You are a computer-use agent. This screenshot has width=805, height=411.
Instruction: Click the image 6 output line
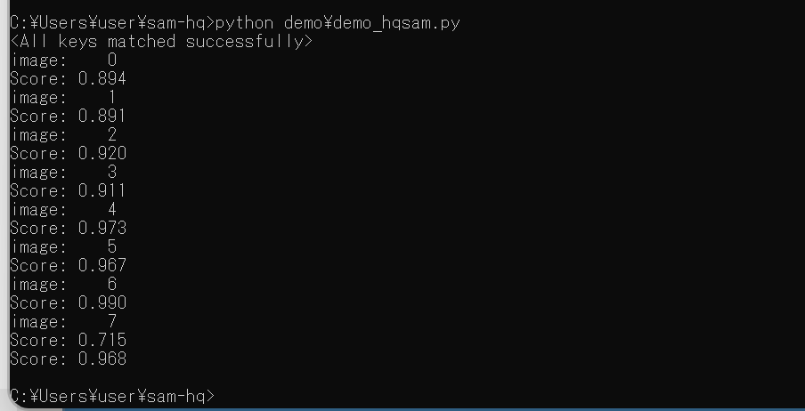[63, 285]
